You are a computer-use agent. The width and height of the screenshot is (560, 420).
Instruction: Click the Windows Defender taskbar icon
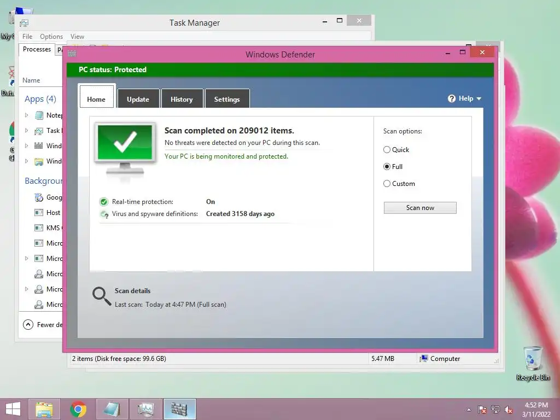pos(179,409)
